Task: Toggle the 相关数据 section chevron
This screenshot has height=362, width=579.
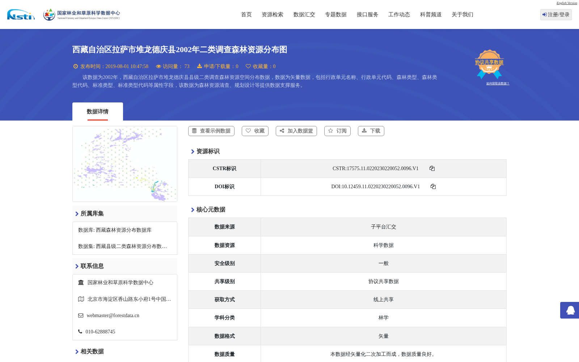Action: coord(77,352)
